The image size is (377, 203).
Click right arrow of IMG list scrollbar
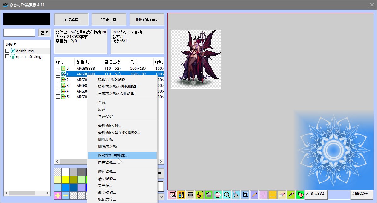[47, 193]
